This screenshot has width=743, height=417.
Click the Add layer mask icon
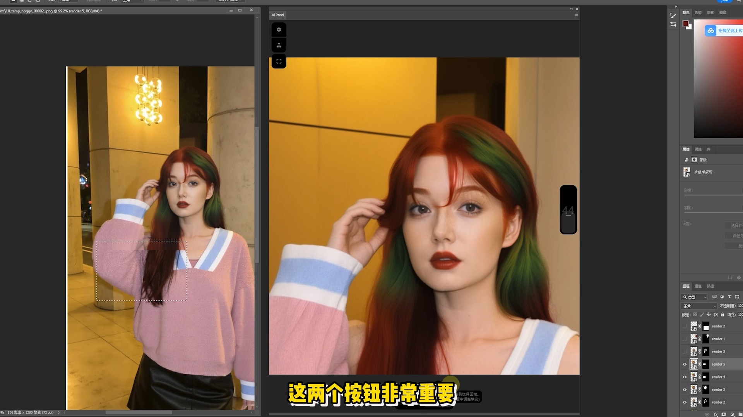pos(724,414)
